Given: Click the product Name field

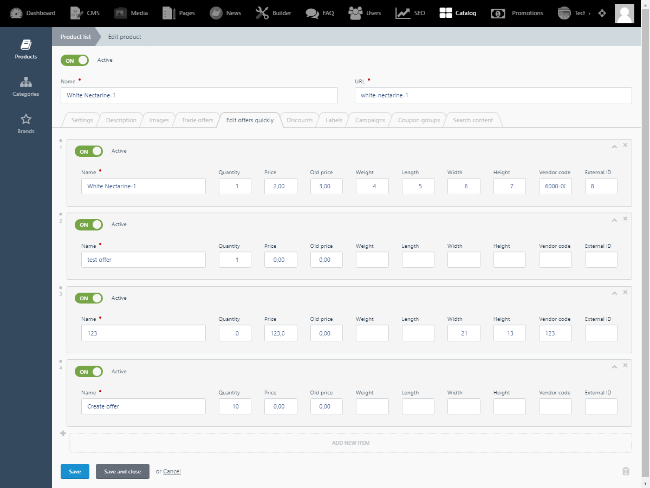Looking at the screenshot, I should 199,95.
